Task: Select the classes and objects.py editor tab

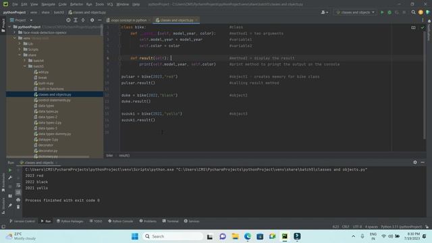Action: (x=176, y=20)
